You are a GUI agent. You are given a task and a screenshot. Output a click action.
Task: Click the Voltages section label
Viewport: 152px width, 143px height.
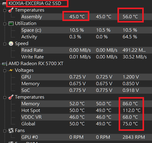point(24,70)
